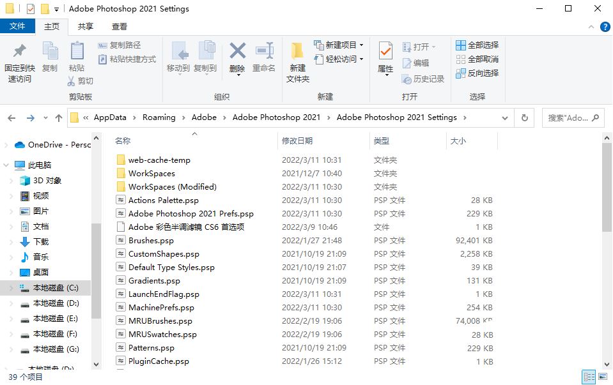Select Downloads (下载) in tree
Screen dimensions: 613x385
tap(35, 242)
